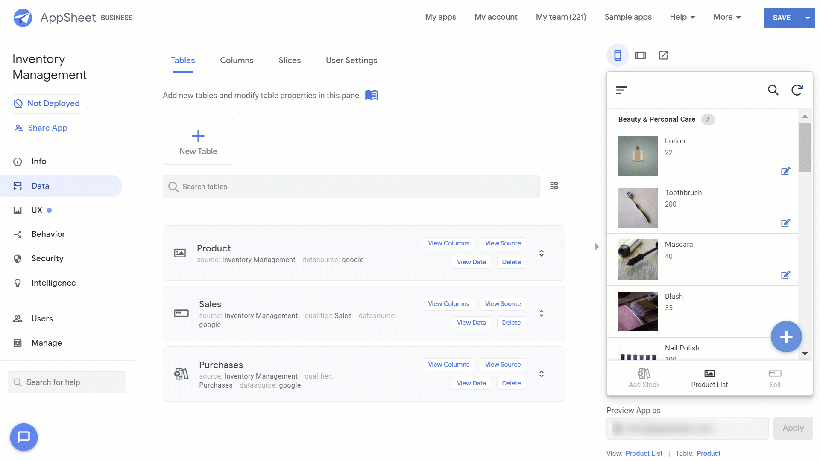
Task: Click the Intelligence section icon in sidebar
Action: point(18,282)
